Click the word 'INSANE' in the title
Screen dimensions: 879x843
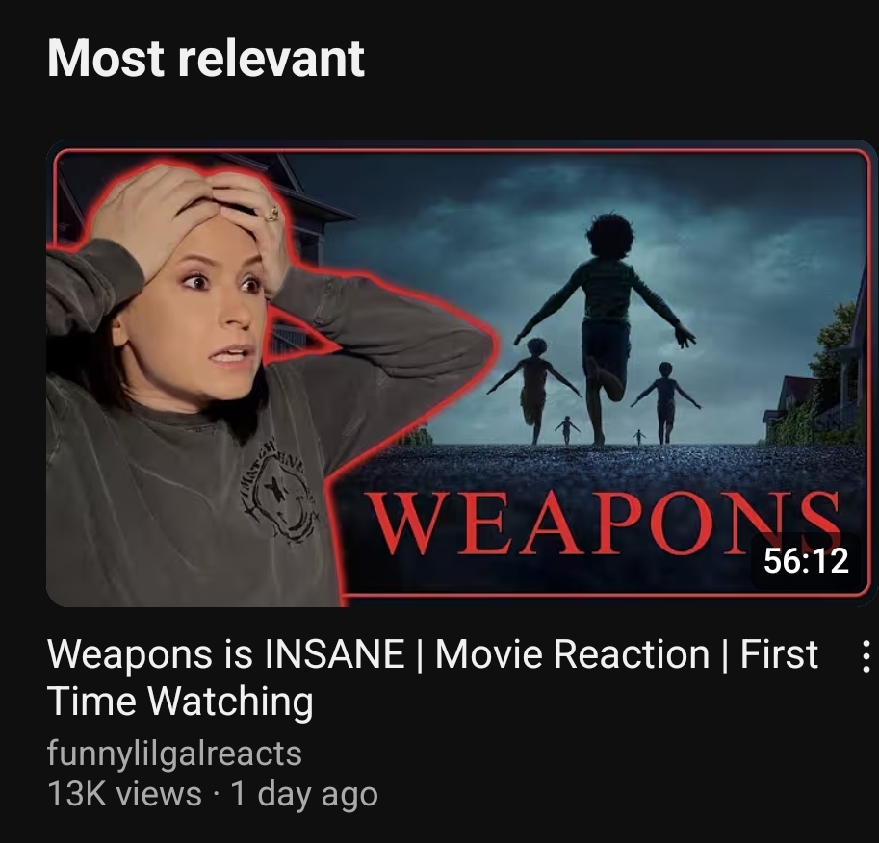pyautogui.click(x=335, y=654)
